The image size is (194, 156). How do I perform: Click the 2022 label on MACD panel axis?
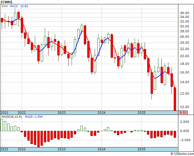tap(22, 149)
